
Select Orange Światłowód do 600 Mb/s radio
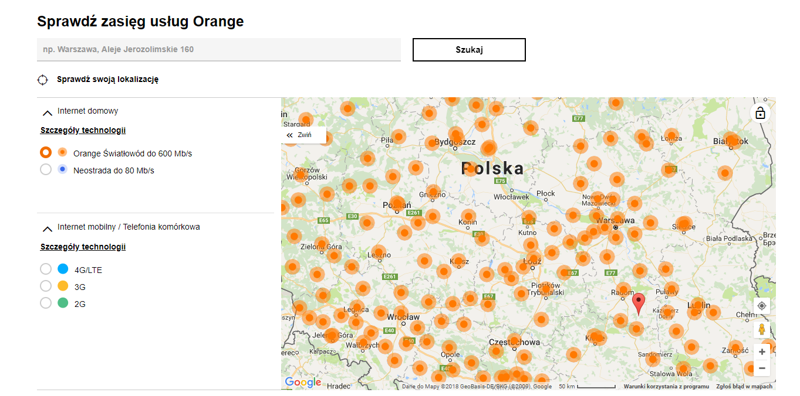(x=46, y=153)
